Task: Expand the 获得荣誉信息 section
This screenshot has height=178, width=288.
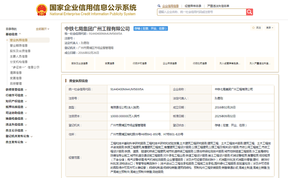Action: pyautogui.click(x=16, y=90)
